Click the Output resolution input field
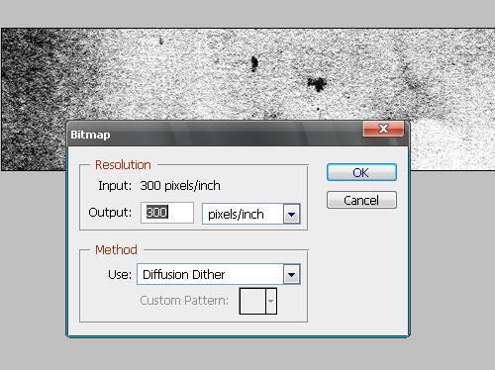 pyautogui.click(x=167, y=213)
